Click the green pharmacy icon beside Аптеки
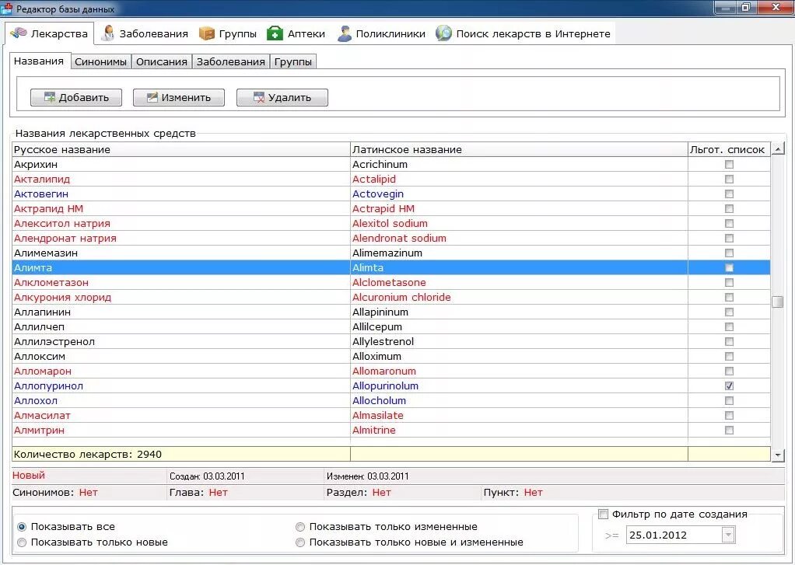Screen dimensions: 795x565 coord(275,33)
